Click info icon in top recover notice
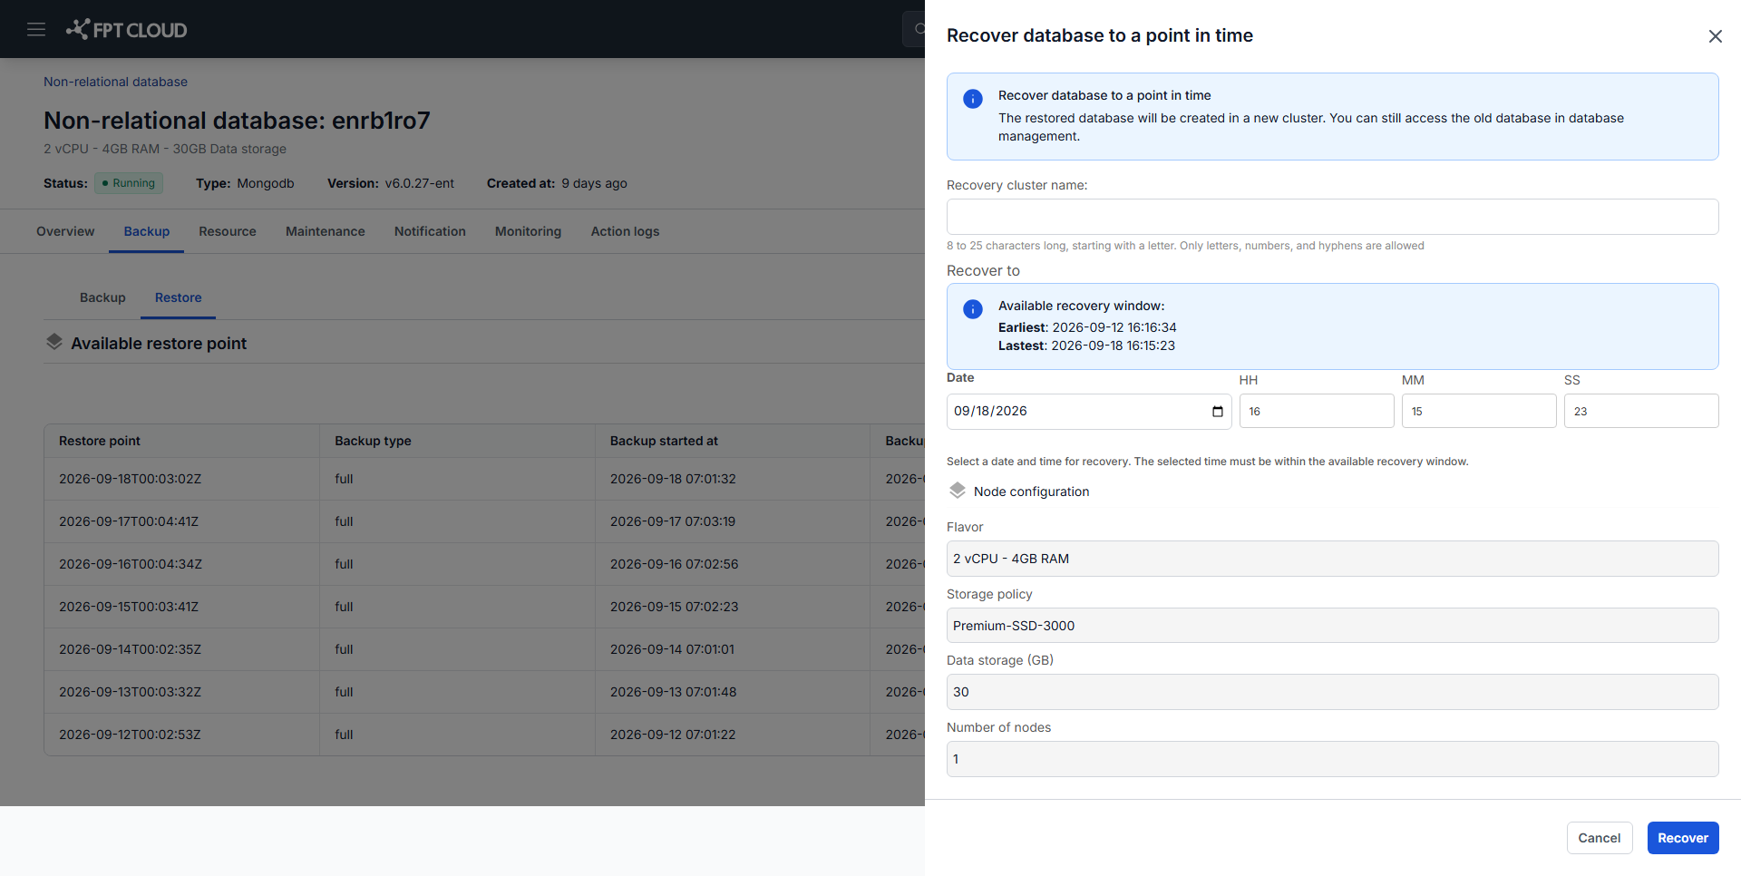The width and height of the screenshot is (1741, 876). click(972, 99)
